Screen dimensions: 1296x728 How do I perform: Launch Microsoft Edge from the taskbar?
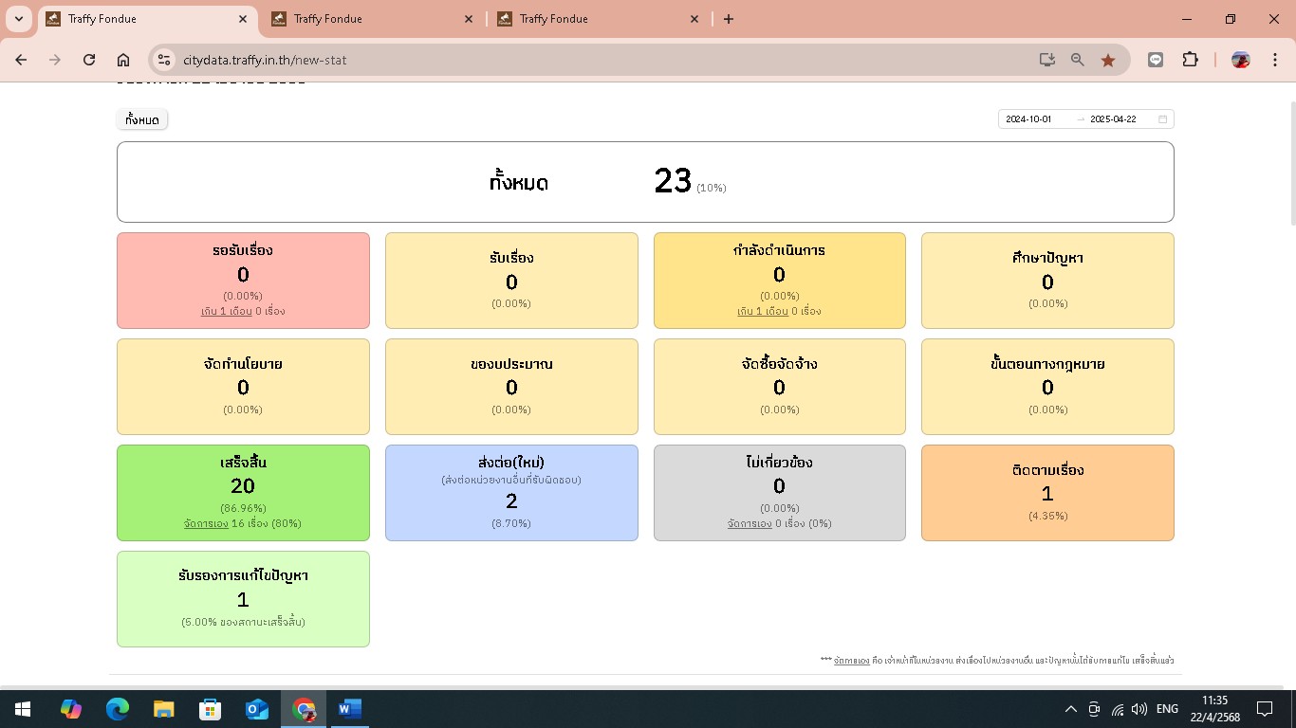click(x=118, y=709)
